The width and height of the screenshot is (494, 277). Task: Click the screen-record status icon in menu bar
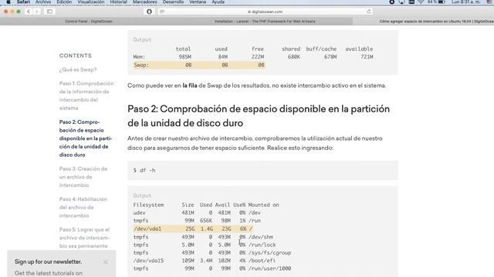pyautogui.click(x=391, y=2)
